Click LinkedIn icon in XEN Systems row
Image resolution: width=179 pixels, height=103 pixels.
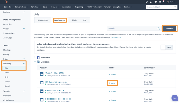pyautogui.click(x=42, y=83)
